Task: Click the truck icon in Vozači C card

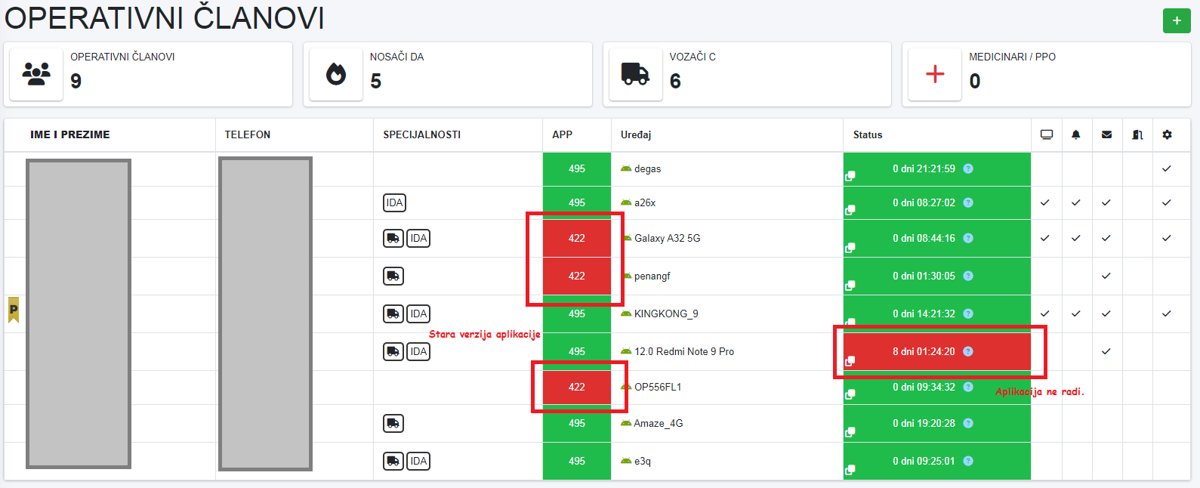Action: coord(635,74)
